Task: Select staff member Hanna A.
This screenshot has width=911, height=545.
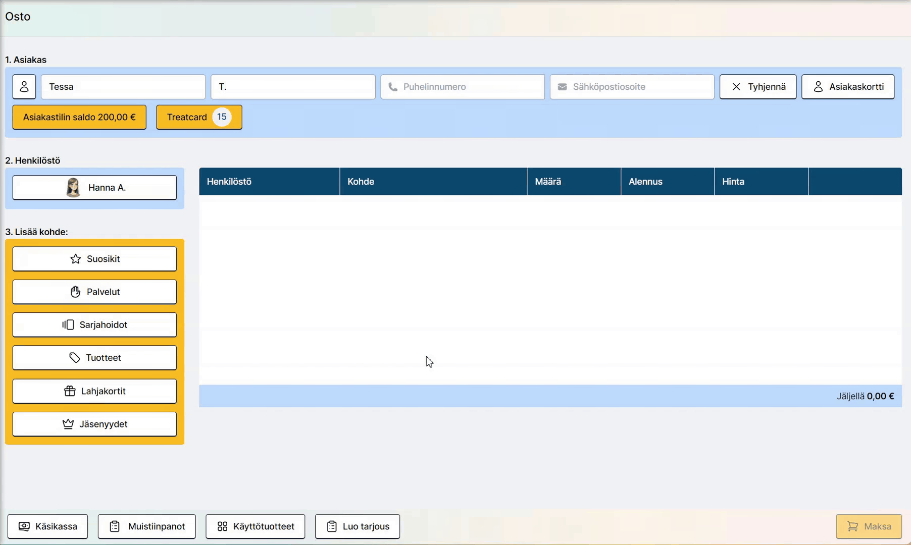Action: coord(94,187)
